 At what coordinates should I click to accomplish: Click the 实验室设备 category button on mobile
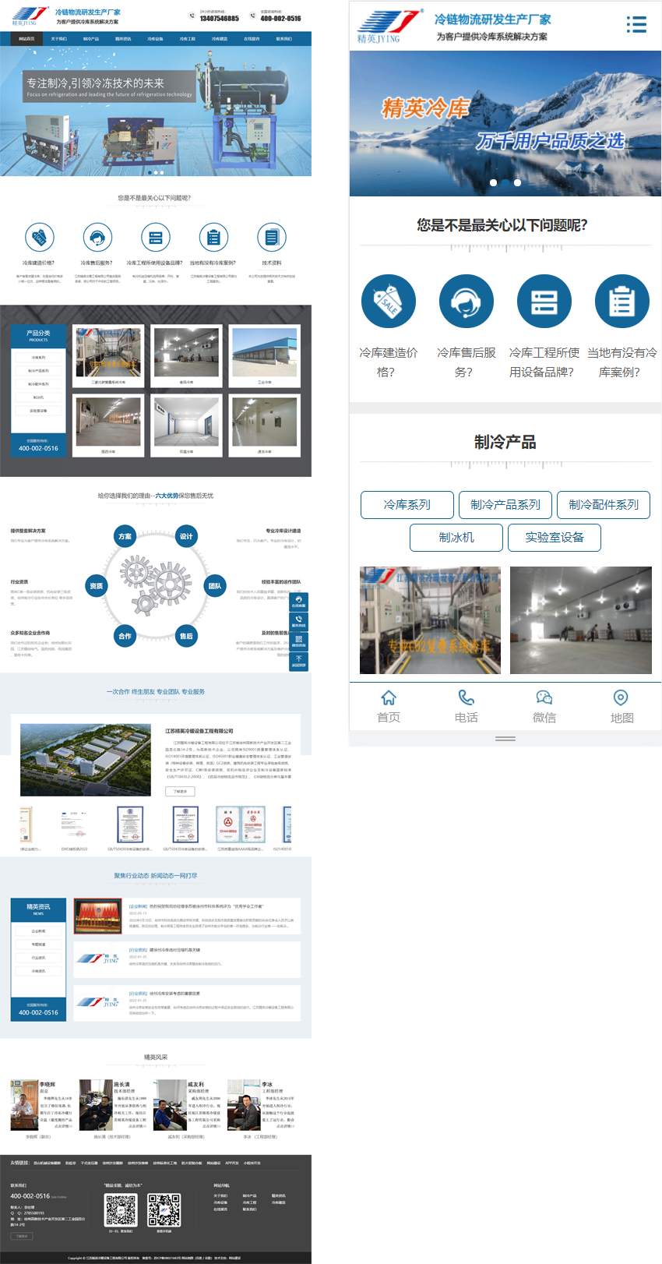tap(555, 538)
